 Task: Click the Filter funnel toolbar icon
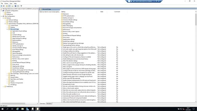tap(21, 6)
